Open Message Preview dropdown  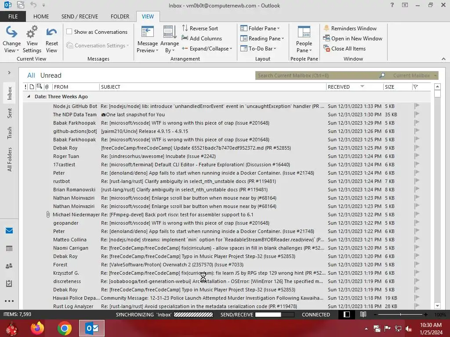[x=148, y=39]
